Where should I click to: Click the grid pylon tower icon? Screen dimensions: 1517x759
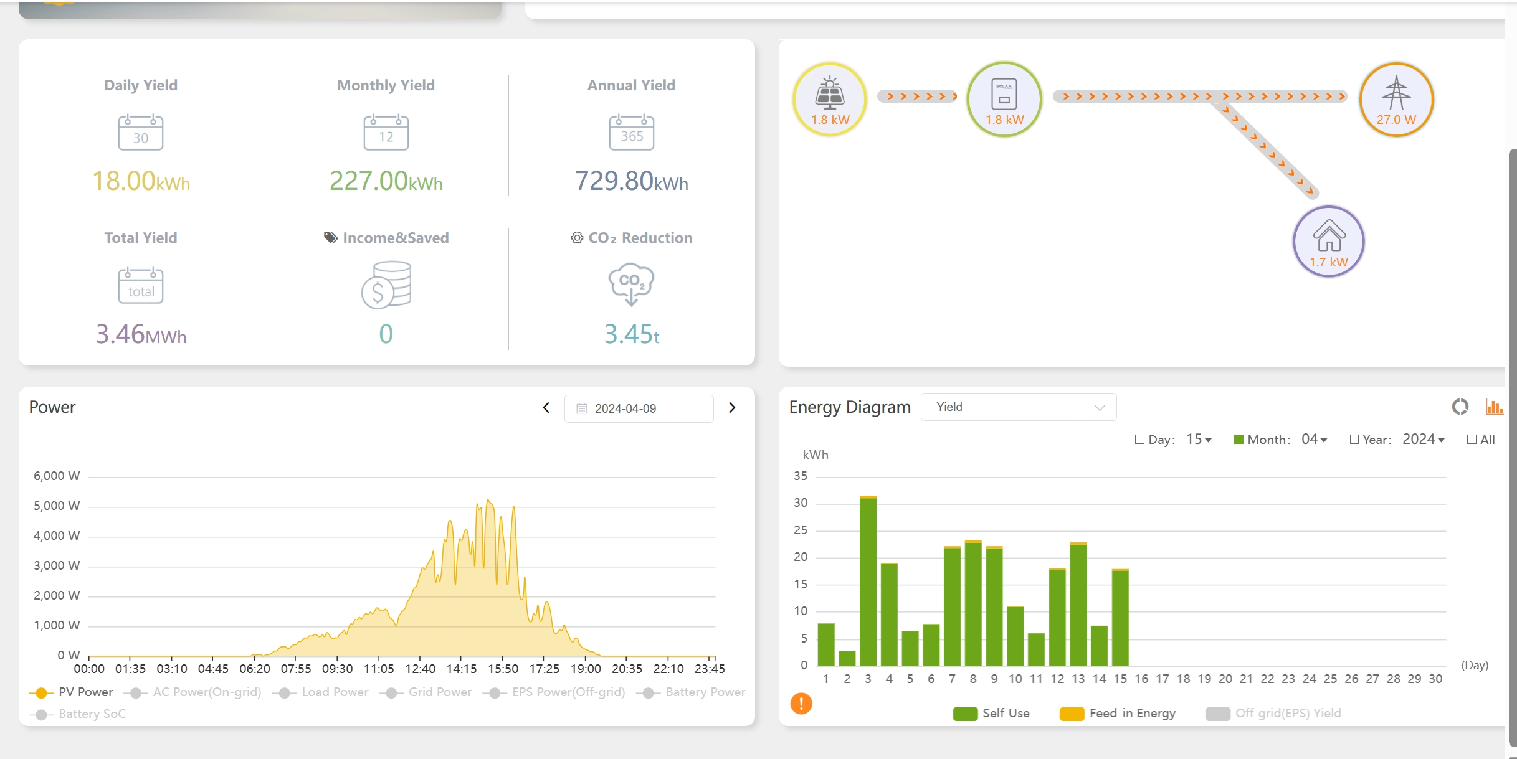point(1396,93)
